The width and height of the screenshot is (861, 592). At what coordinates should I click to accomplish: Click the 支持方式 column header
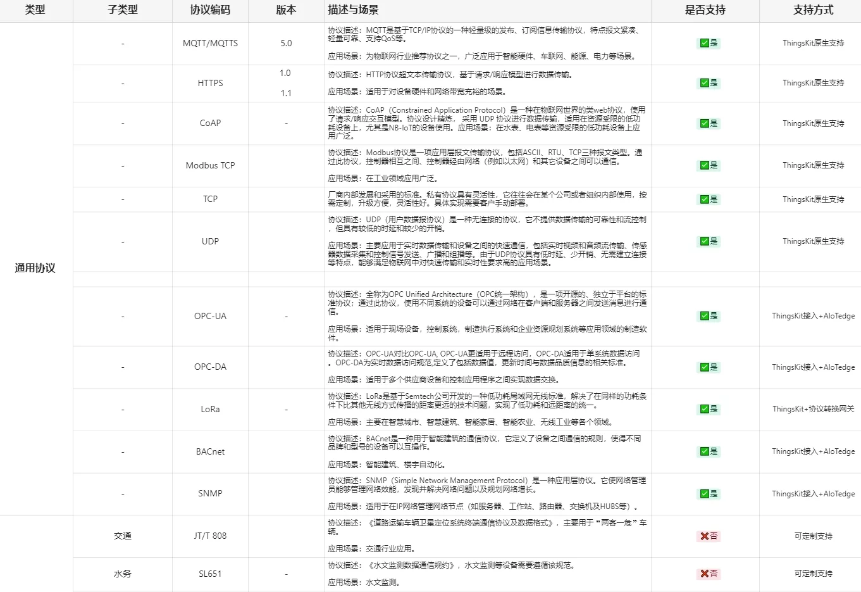point(813,10)
